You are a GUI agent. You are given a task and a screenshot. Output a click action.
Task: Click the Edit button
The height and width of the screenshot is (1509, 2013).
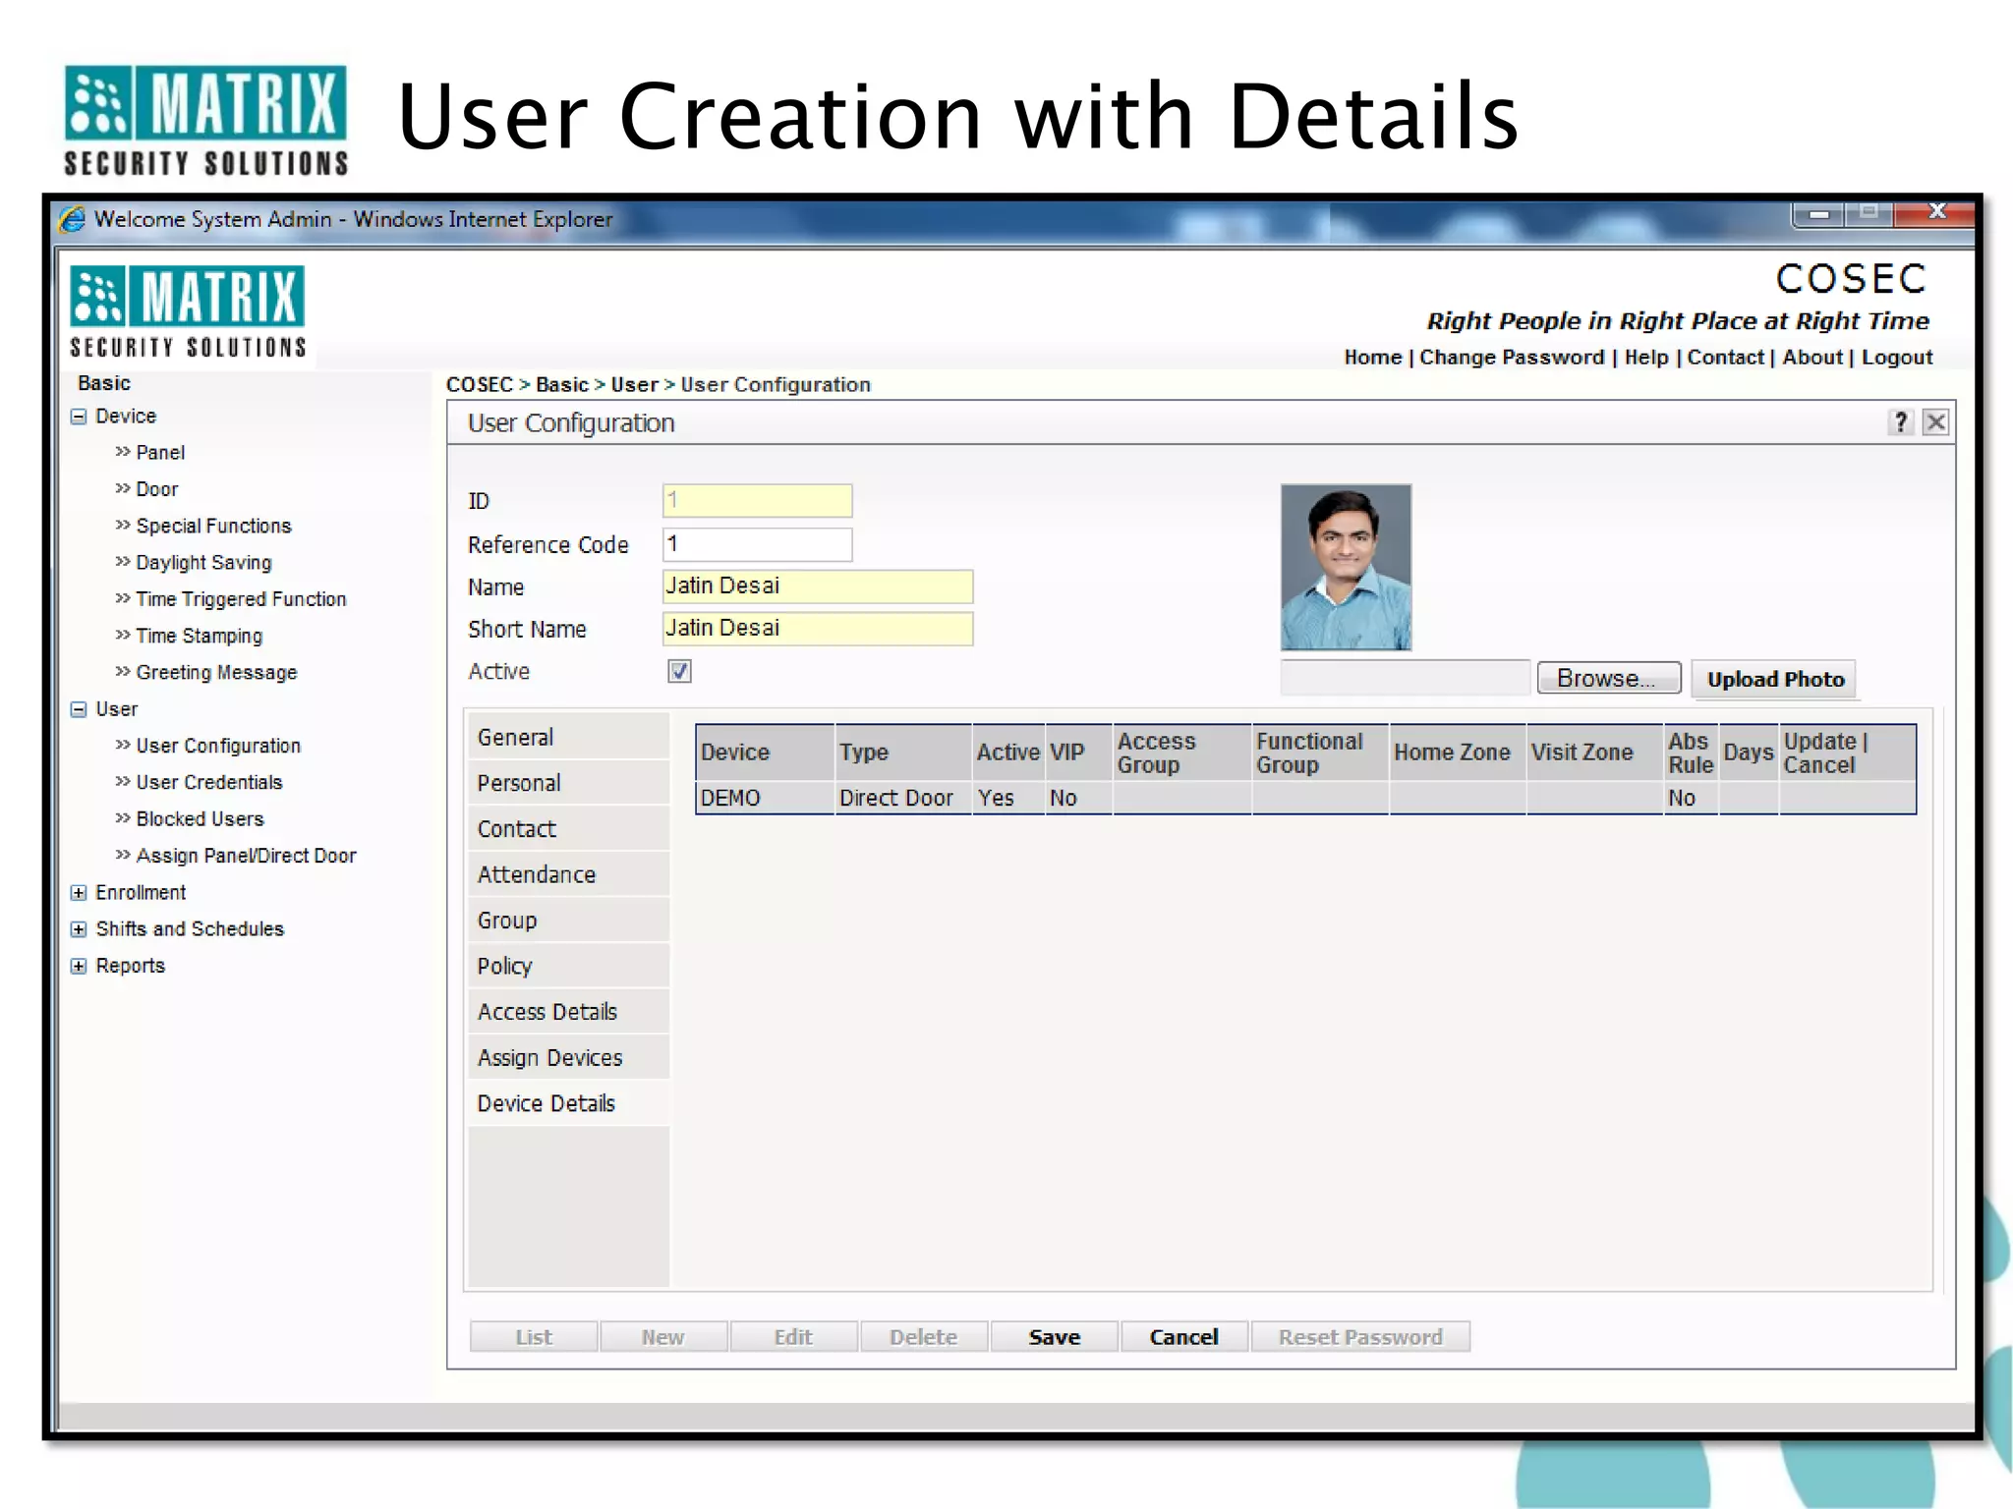click(793, 1337)
